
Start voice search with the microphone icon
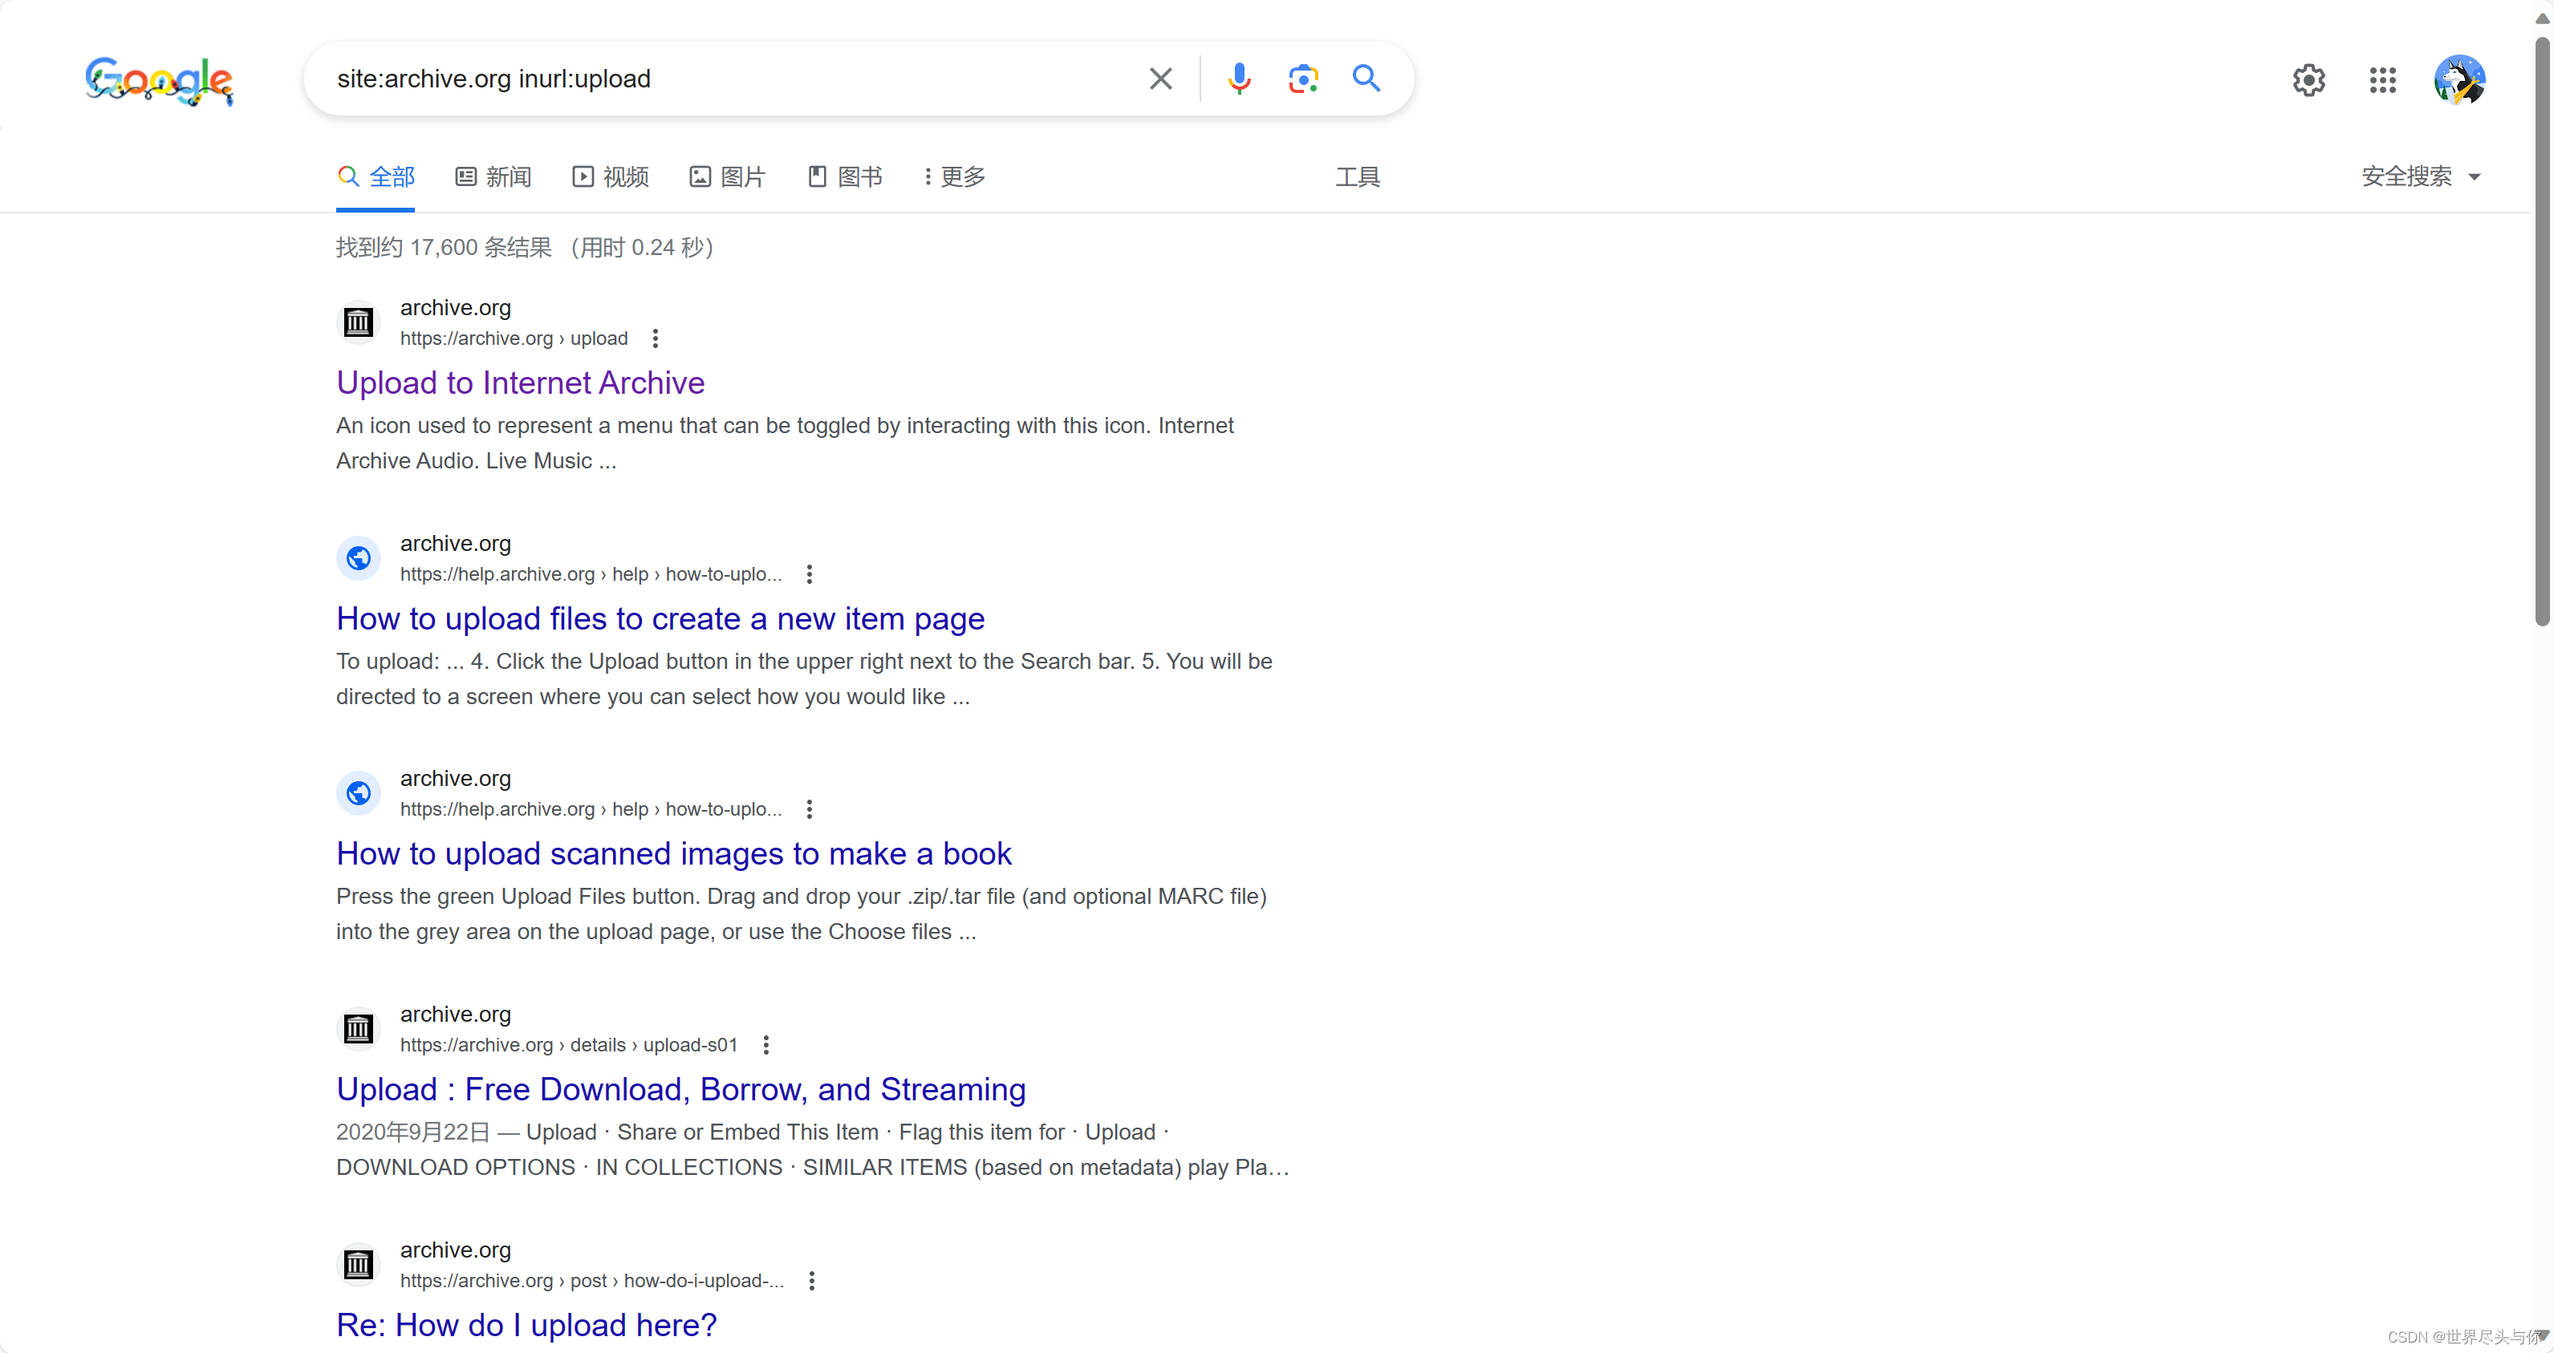pyautogui.click(x=1238, y=79)
